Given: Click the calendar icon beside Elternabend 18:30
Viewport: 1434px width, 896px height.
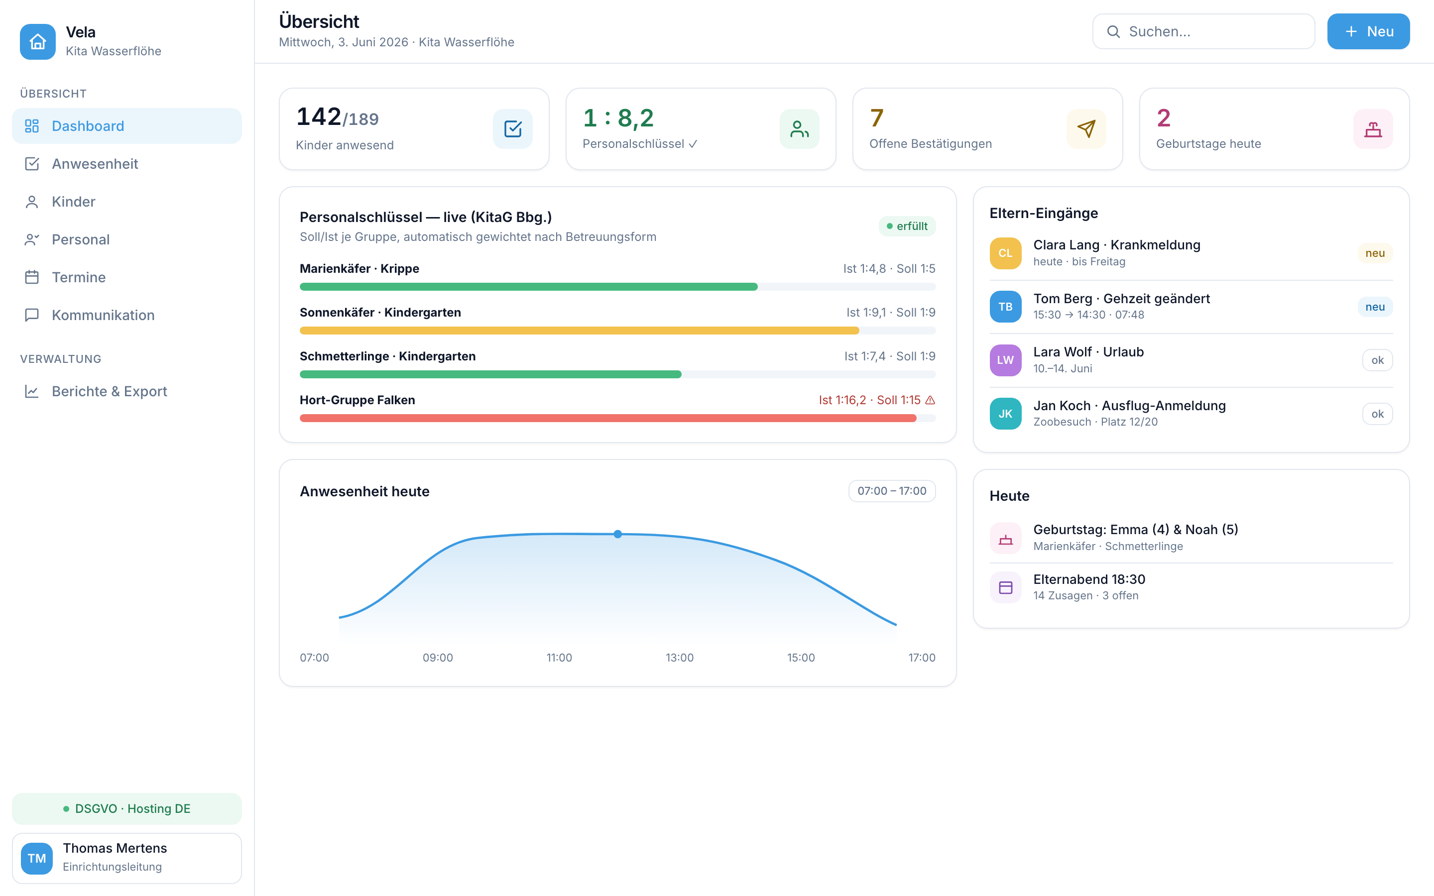Looking at the screenshot, I should tap(1006, 587).
